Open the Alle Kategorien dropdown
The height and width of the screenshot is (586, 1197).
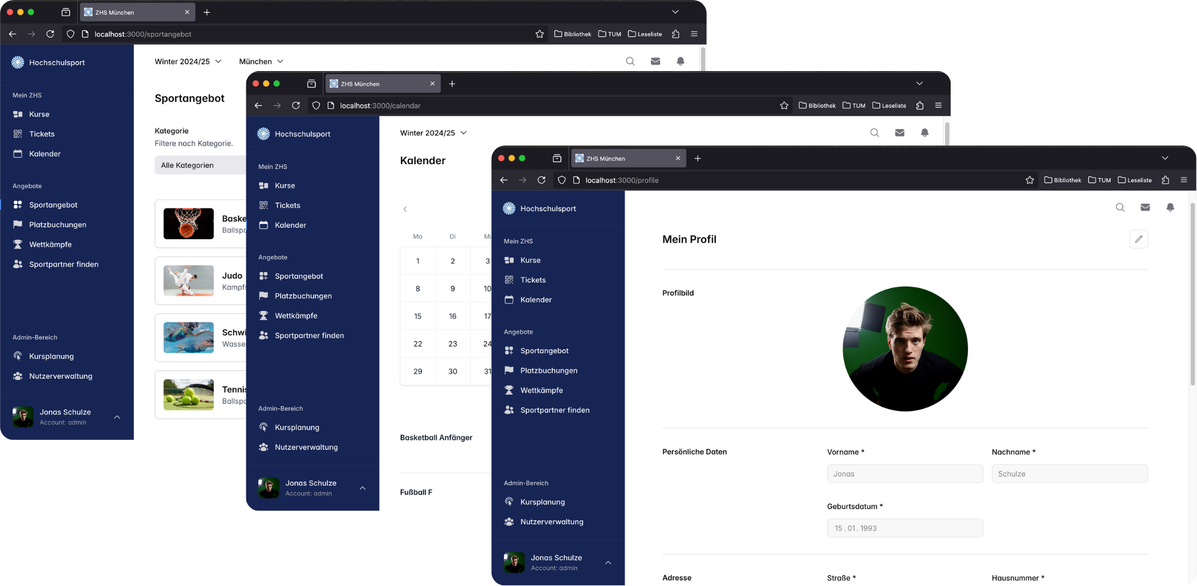pyautogui.click(x=200, y=165)
